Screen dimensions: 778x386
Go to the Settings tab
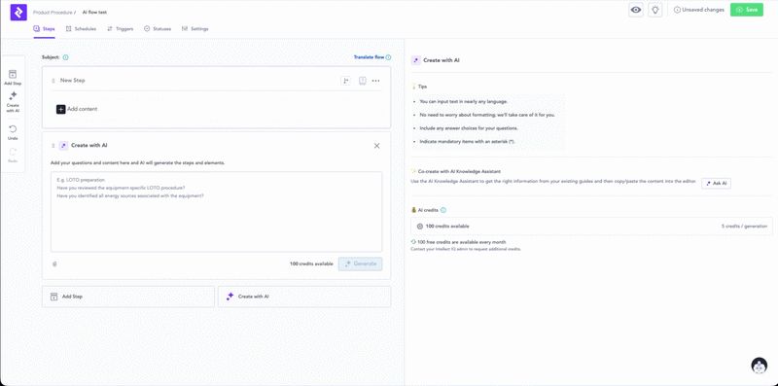(195, 29)
